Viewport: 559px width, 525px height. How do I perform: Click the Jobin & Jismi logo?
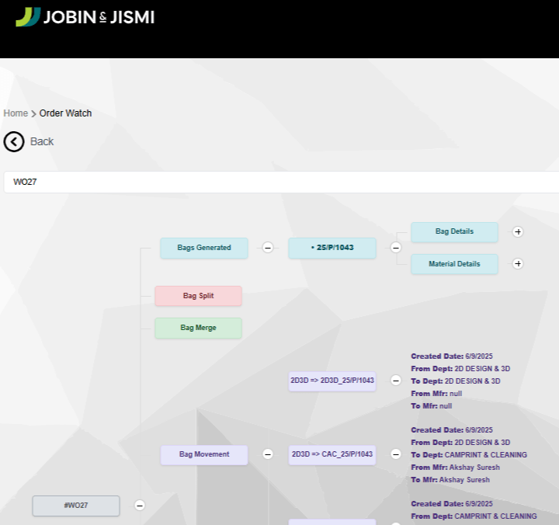coord(85,17)
